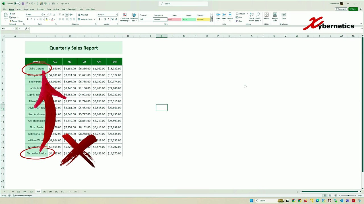Expand the font size dropdown
This screenshot has width=364, height=204.
pyautogui.click(x=47, y=15)
